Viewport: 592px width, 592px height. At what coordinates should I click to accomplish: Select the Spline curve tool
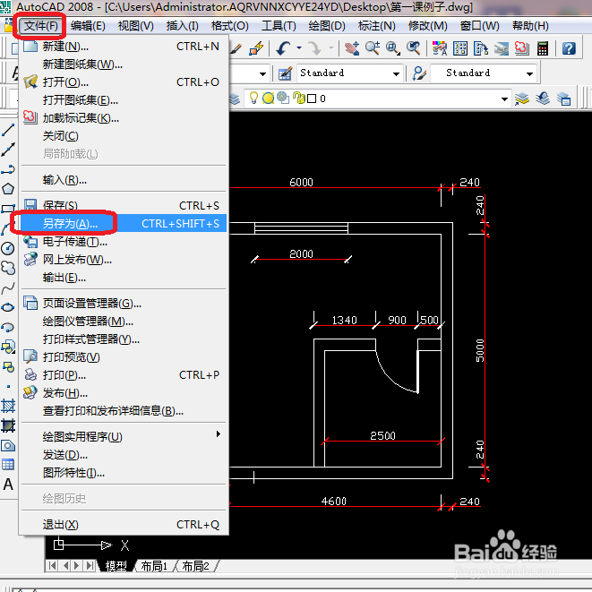pyautogui.click(x=8, y=288)
